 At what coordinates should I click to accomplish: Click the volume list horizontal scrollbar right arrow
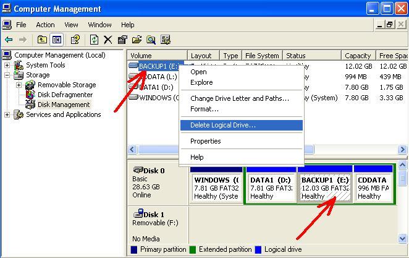[x=403, y=150]
